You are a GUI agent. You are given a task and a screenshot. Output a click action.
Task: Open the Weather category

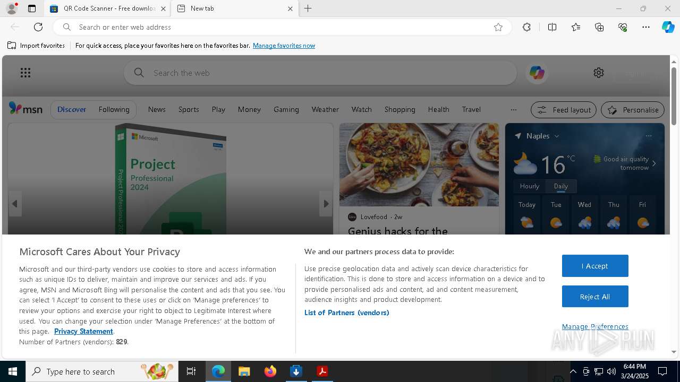325,109
